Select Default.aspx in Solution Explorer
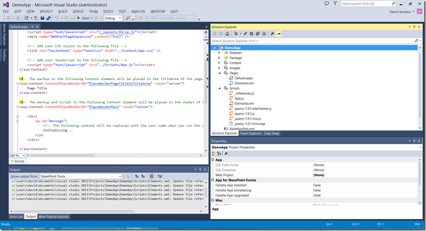This screenshot has width=426, height=231. pos(244,78)
